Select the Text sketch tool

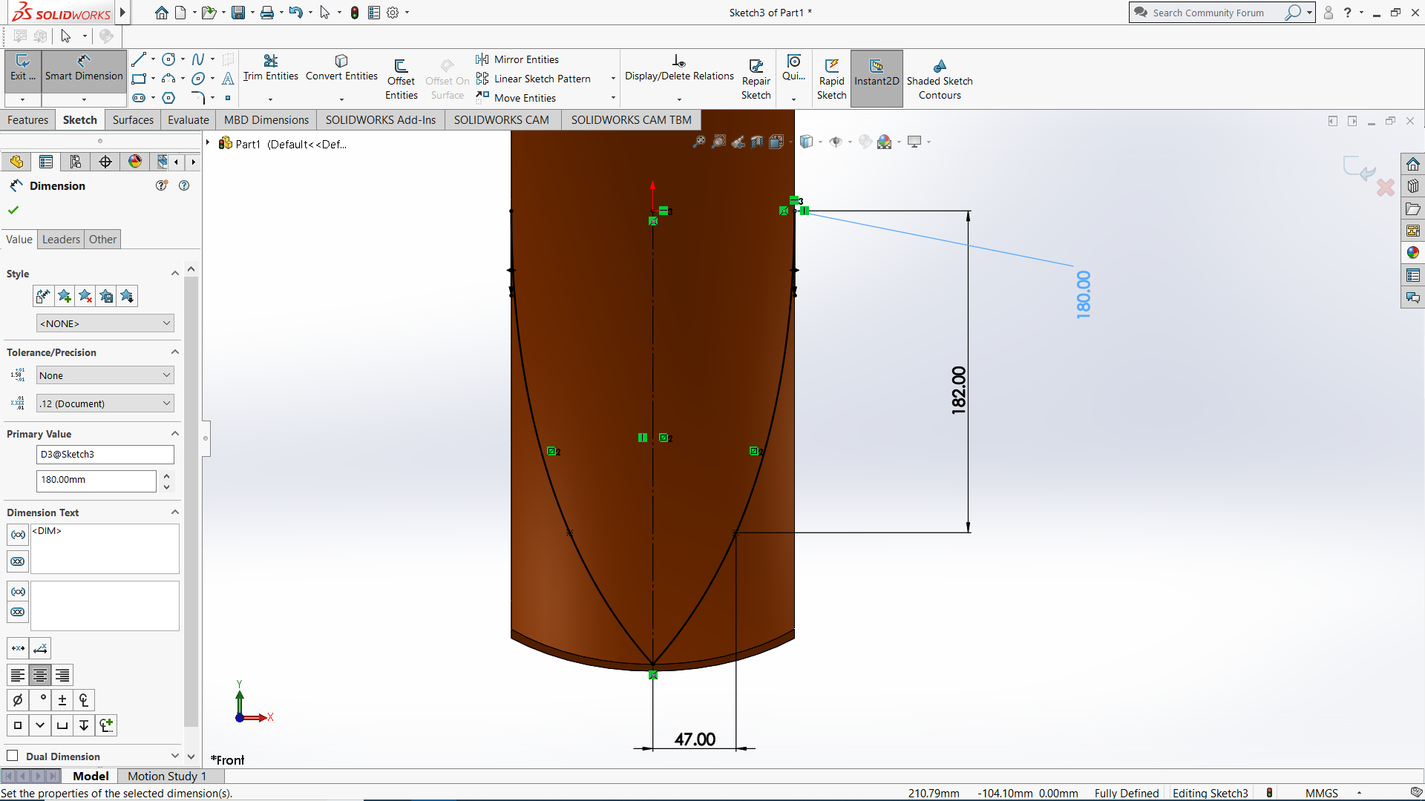[228, 78]
